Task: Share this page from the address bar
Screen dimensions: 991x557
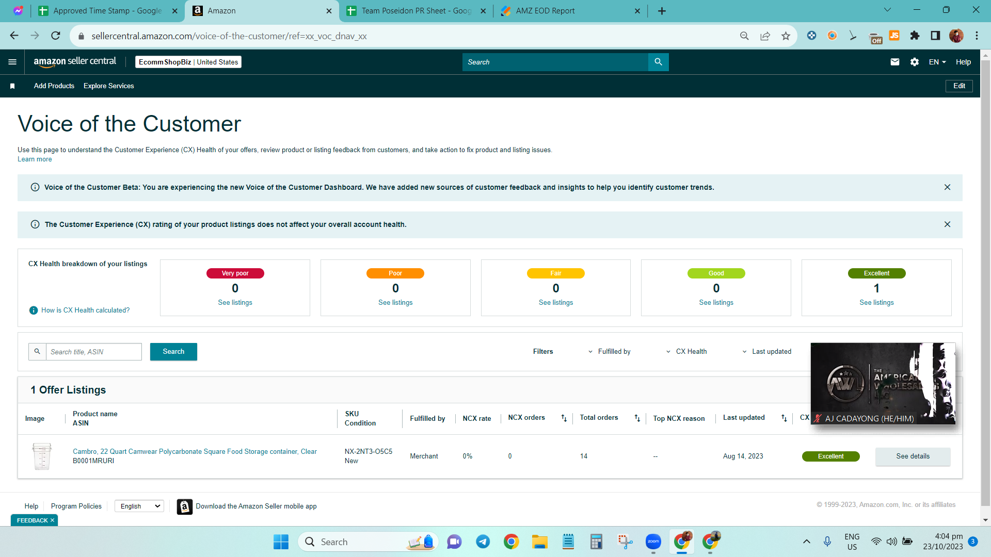Action: point(765,36)
